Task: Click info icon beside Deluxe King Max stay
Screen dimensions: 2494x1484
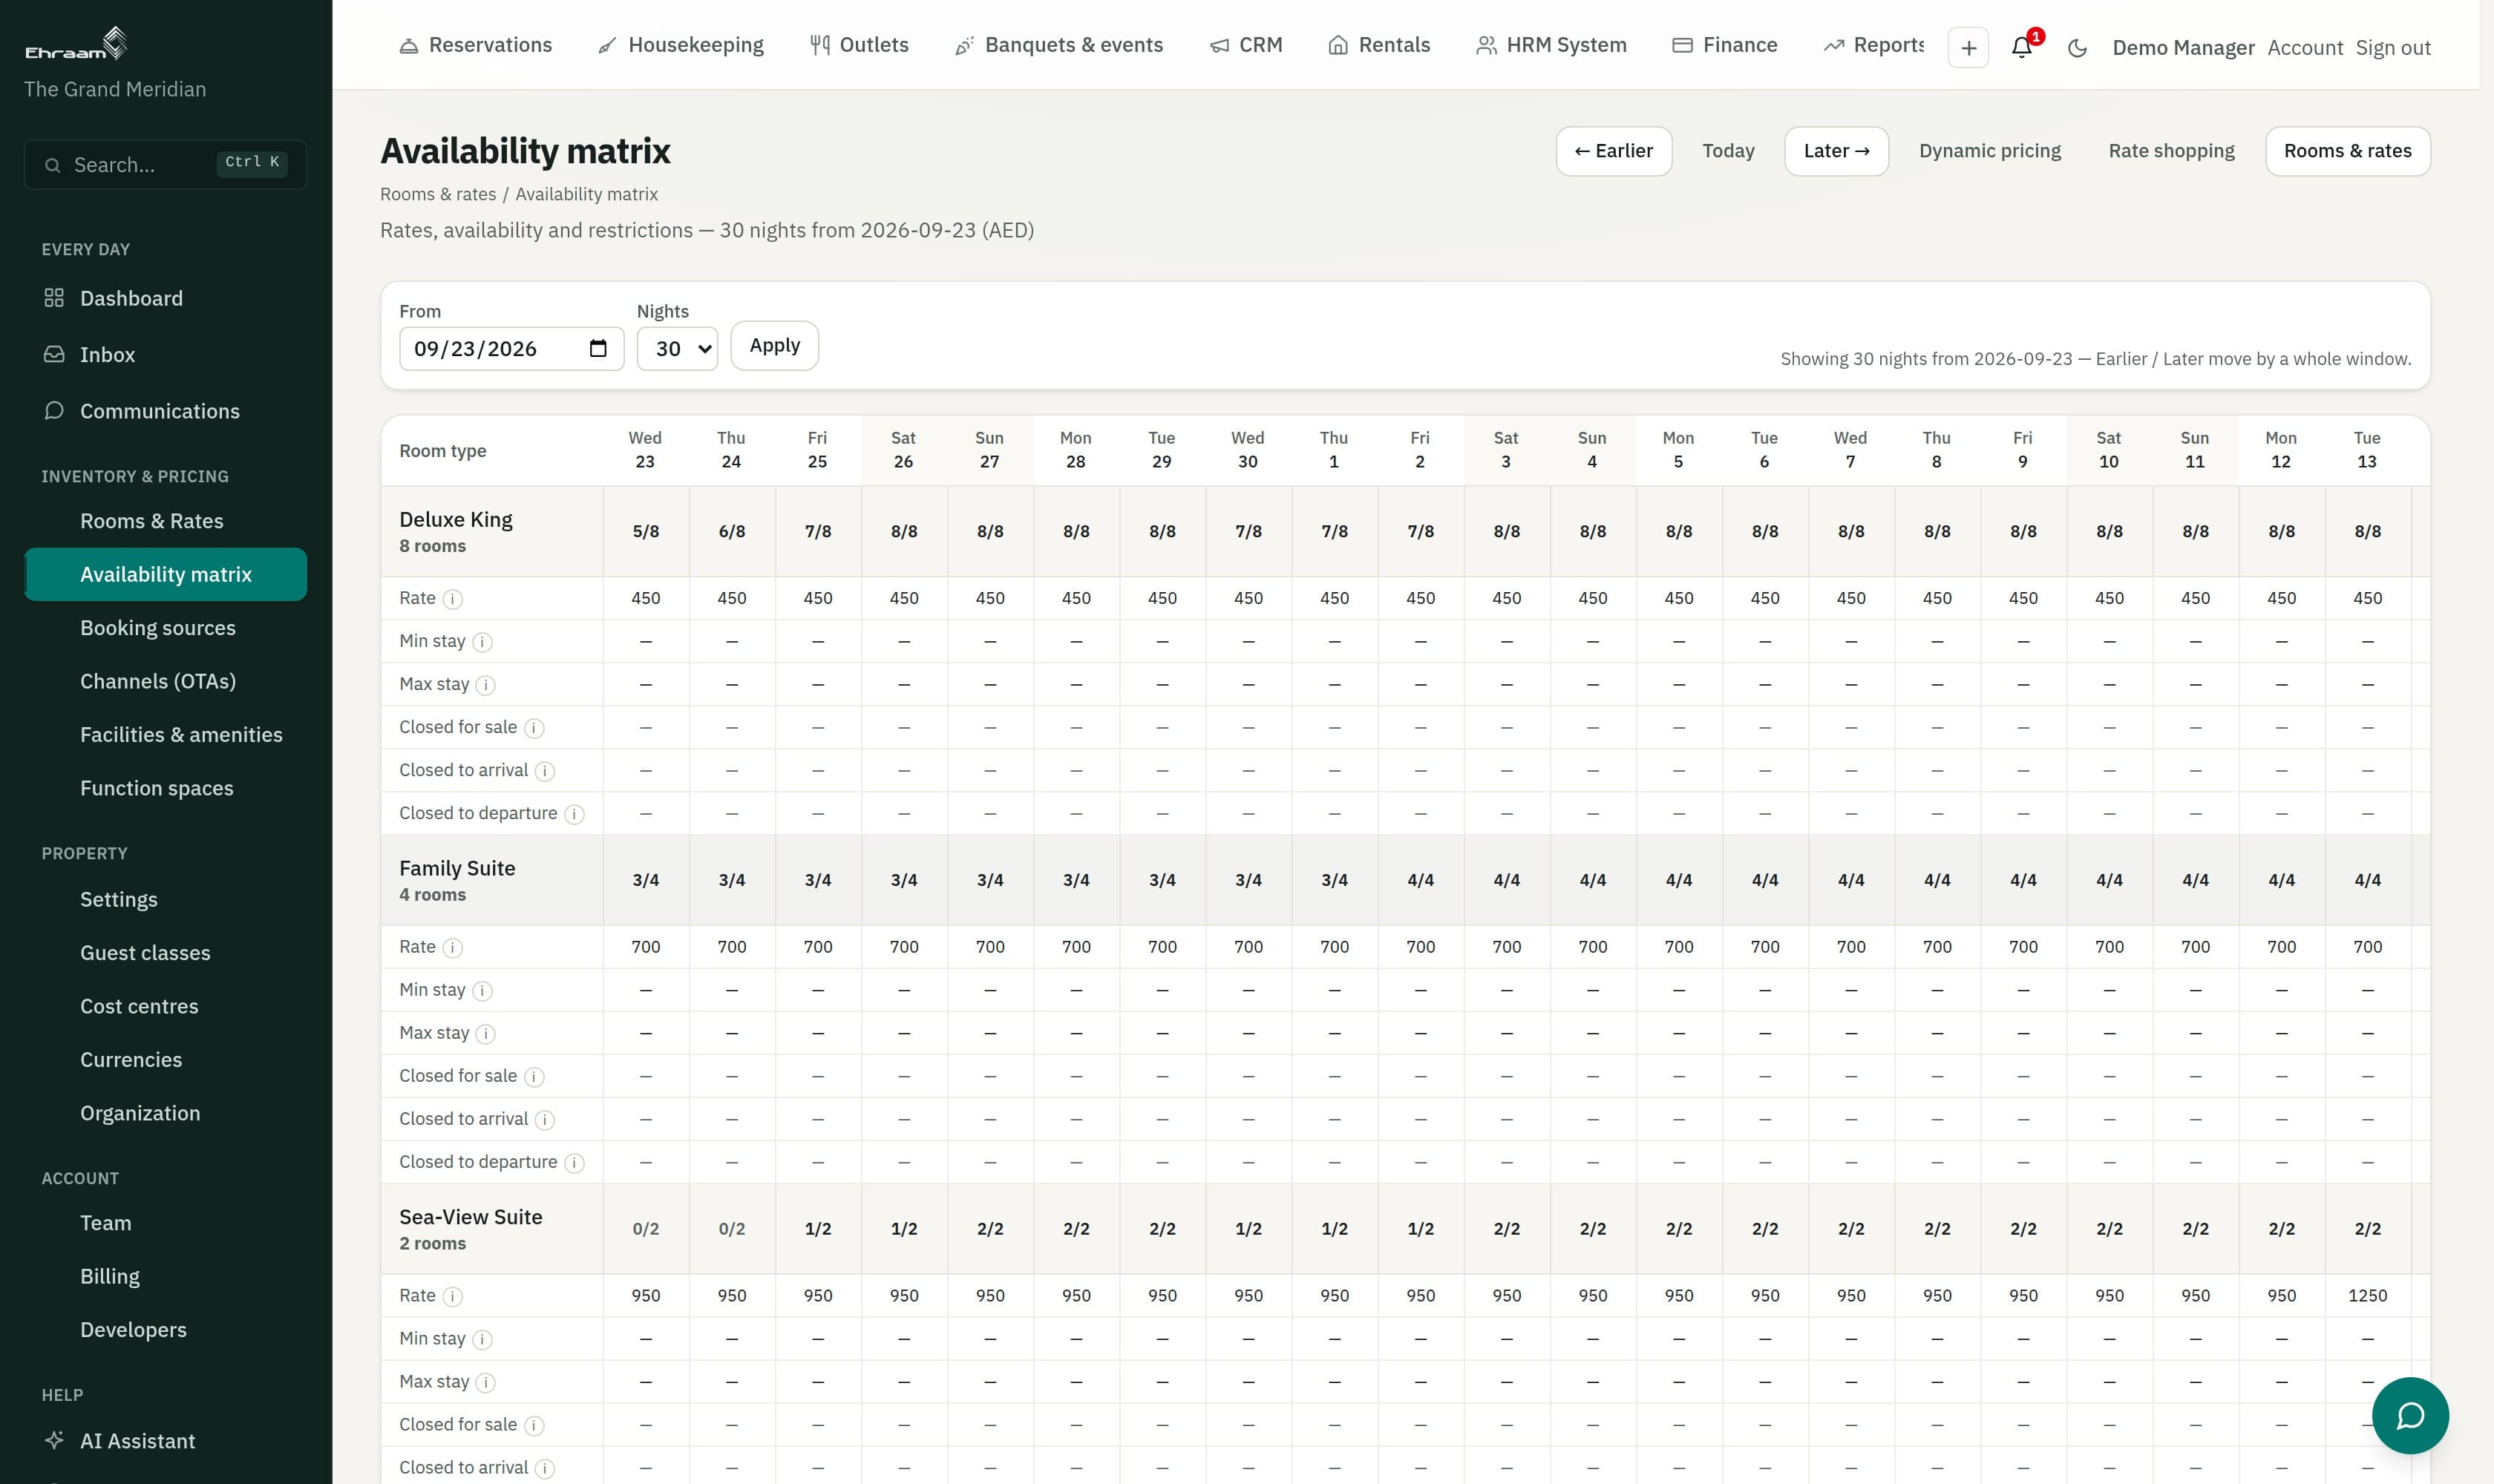Action: (485, 685)
